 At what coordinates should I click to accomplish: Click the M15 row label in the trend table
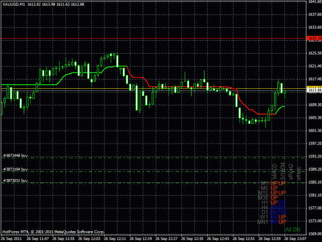coord(263,193)
